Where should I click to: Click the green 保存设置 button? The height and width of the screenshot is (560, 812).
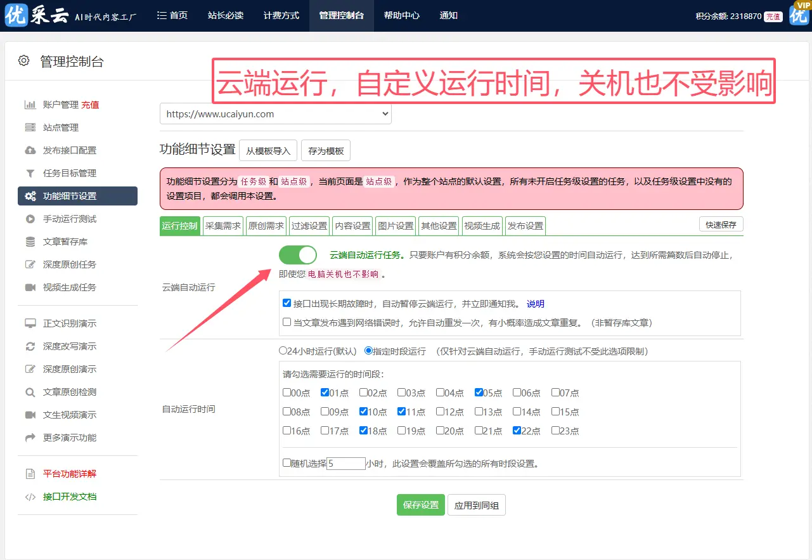pos(421,505)
